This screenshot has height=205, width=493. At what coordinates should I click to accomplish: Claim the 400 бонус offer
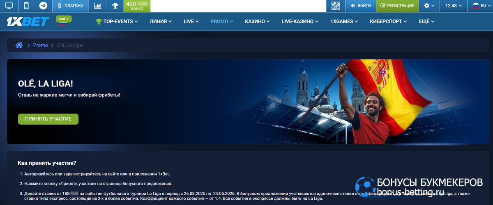(x=137, y=6)
